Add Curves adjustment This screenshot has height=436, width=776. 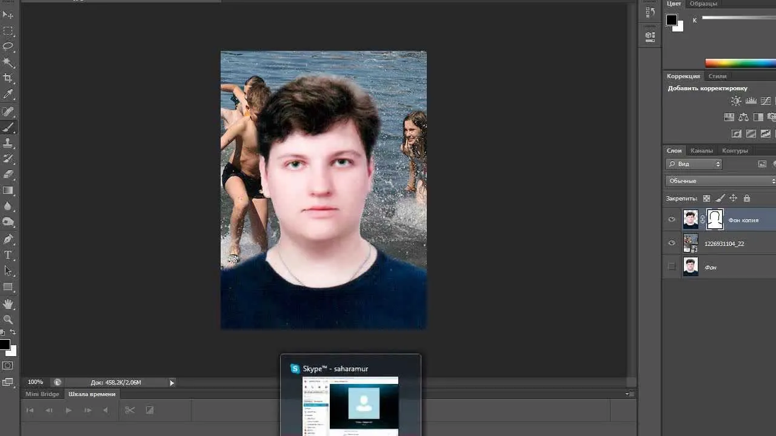pos(766,101)
